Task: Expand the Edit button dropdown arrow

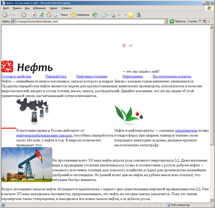Action: [125, 15]
